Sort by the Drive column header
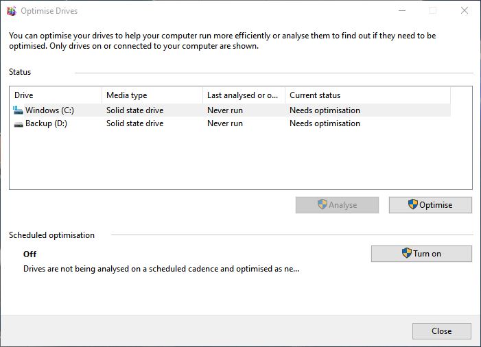 point(56,95)
